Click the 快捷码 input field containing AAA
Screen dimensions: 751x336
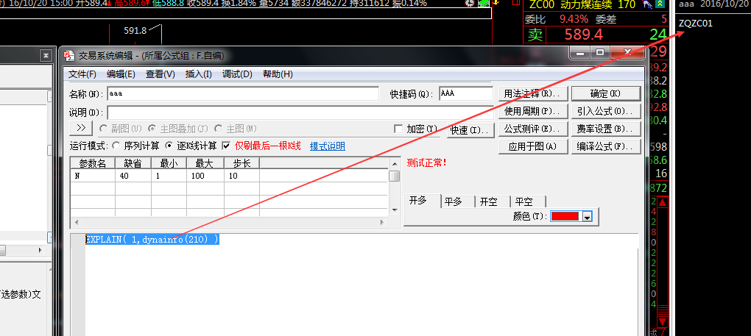pos(466,93)
